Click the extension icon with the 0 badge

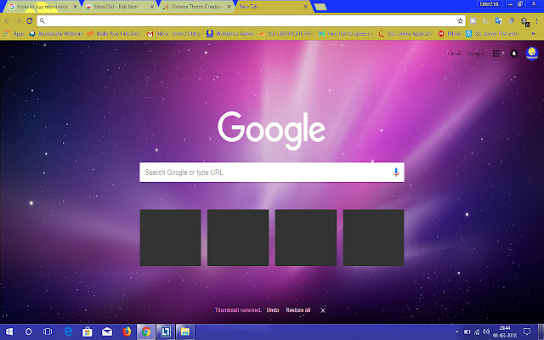pyautogui.click(x=524, y=22)
